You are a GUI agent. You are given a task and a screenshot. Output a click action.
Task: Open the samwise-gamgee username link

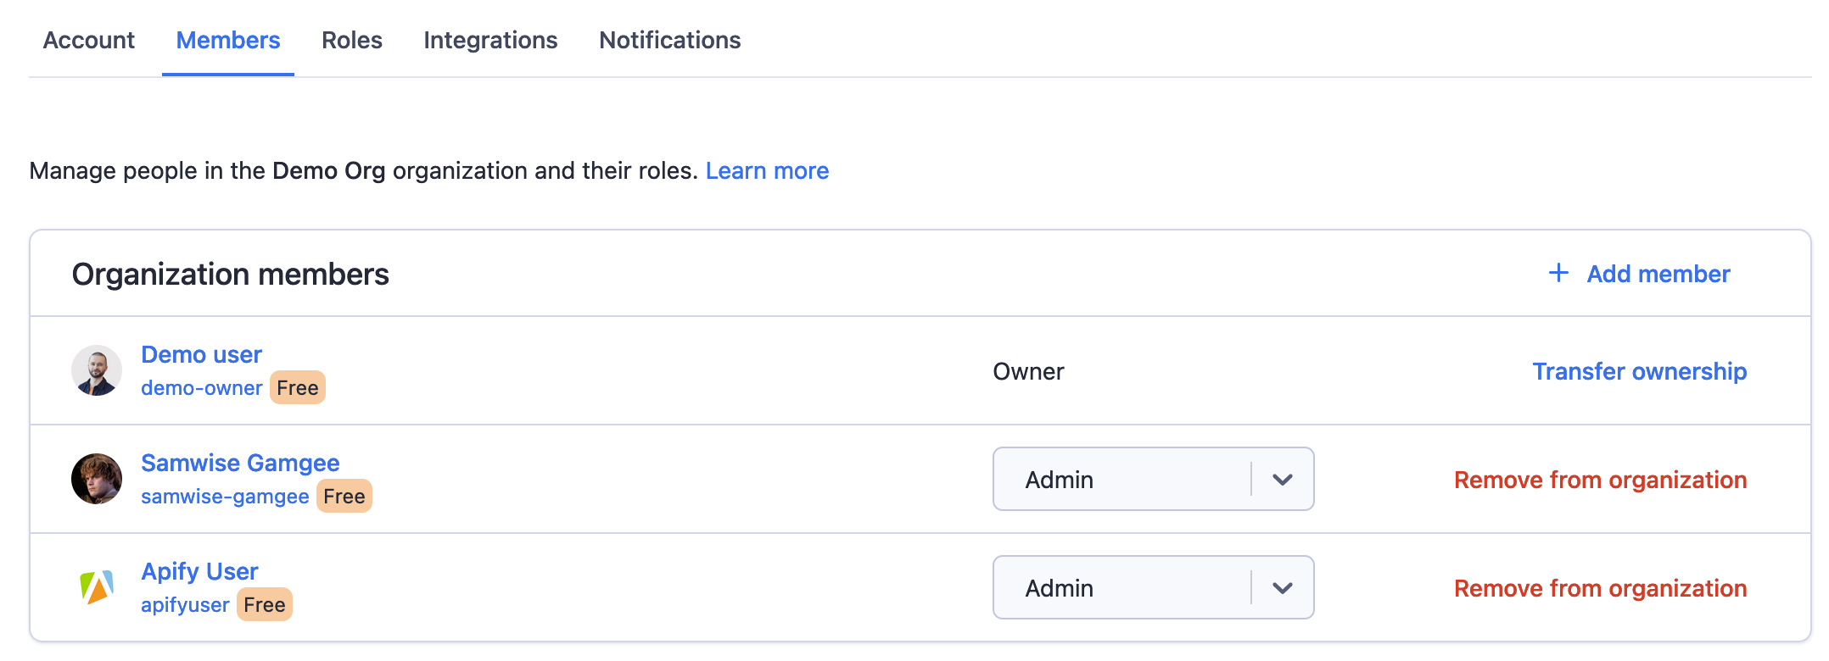pyautogui.click(x=225, y=497)
